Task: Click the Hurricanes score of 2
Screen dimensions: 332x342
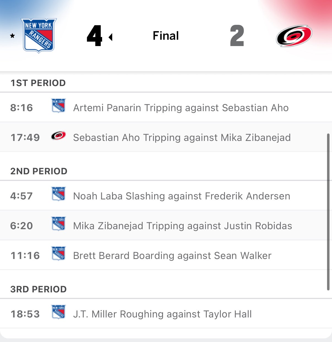Action: pos(237,36)
